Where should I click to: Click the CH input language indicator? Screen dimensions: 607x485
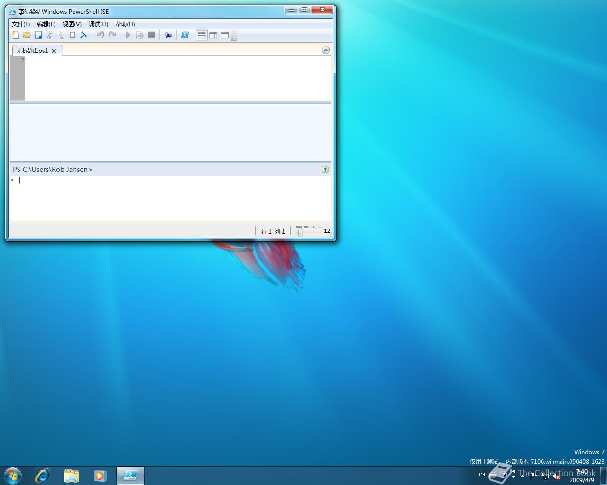pos(482,475)
